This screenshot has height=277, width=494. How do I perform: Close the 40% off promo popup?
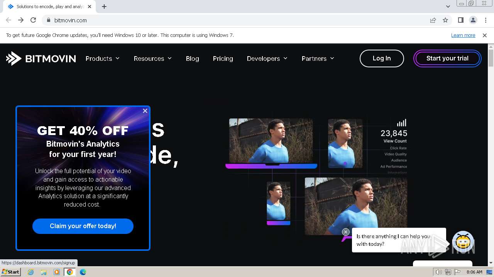tap(145, 111)
